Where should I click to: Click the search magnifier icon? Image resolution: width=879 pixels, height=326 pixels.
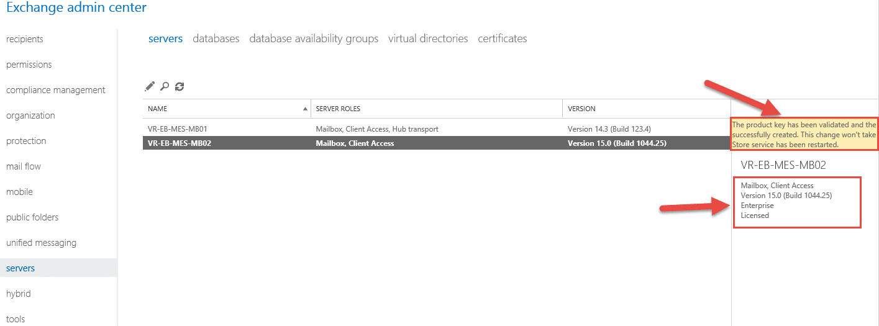[x=165, y=86]
